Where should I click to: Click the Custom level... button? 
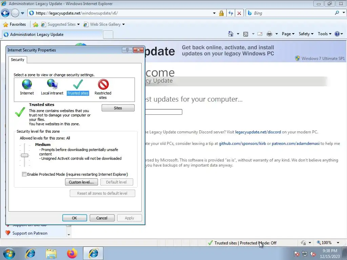[81, 182]
